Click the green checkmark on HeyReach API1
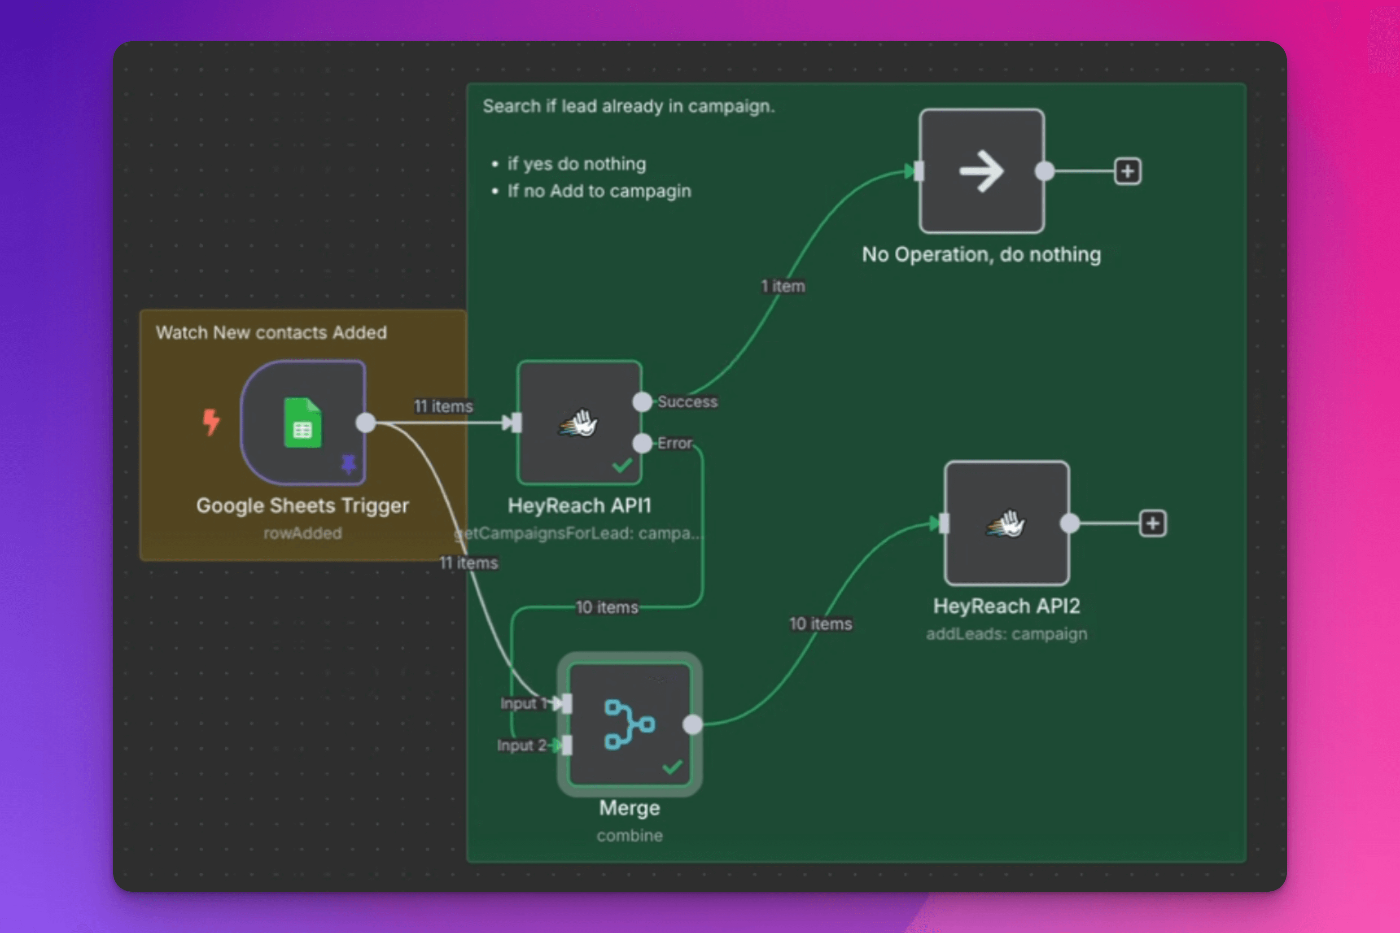The height and width of the screenshot is (933, 1400). pos(622,465)
